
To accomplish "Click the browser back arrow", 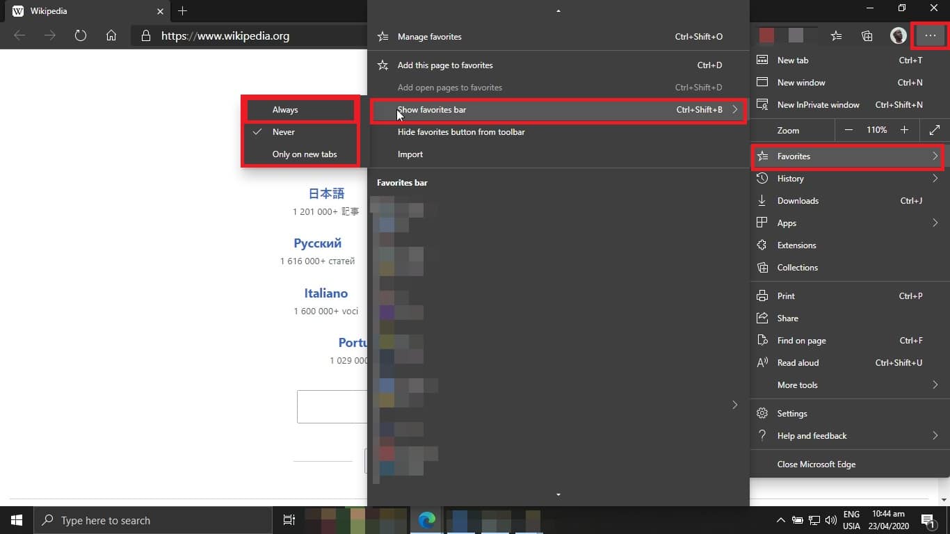I will pos(19,35).
